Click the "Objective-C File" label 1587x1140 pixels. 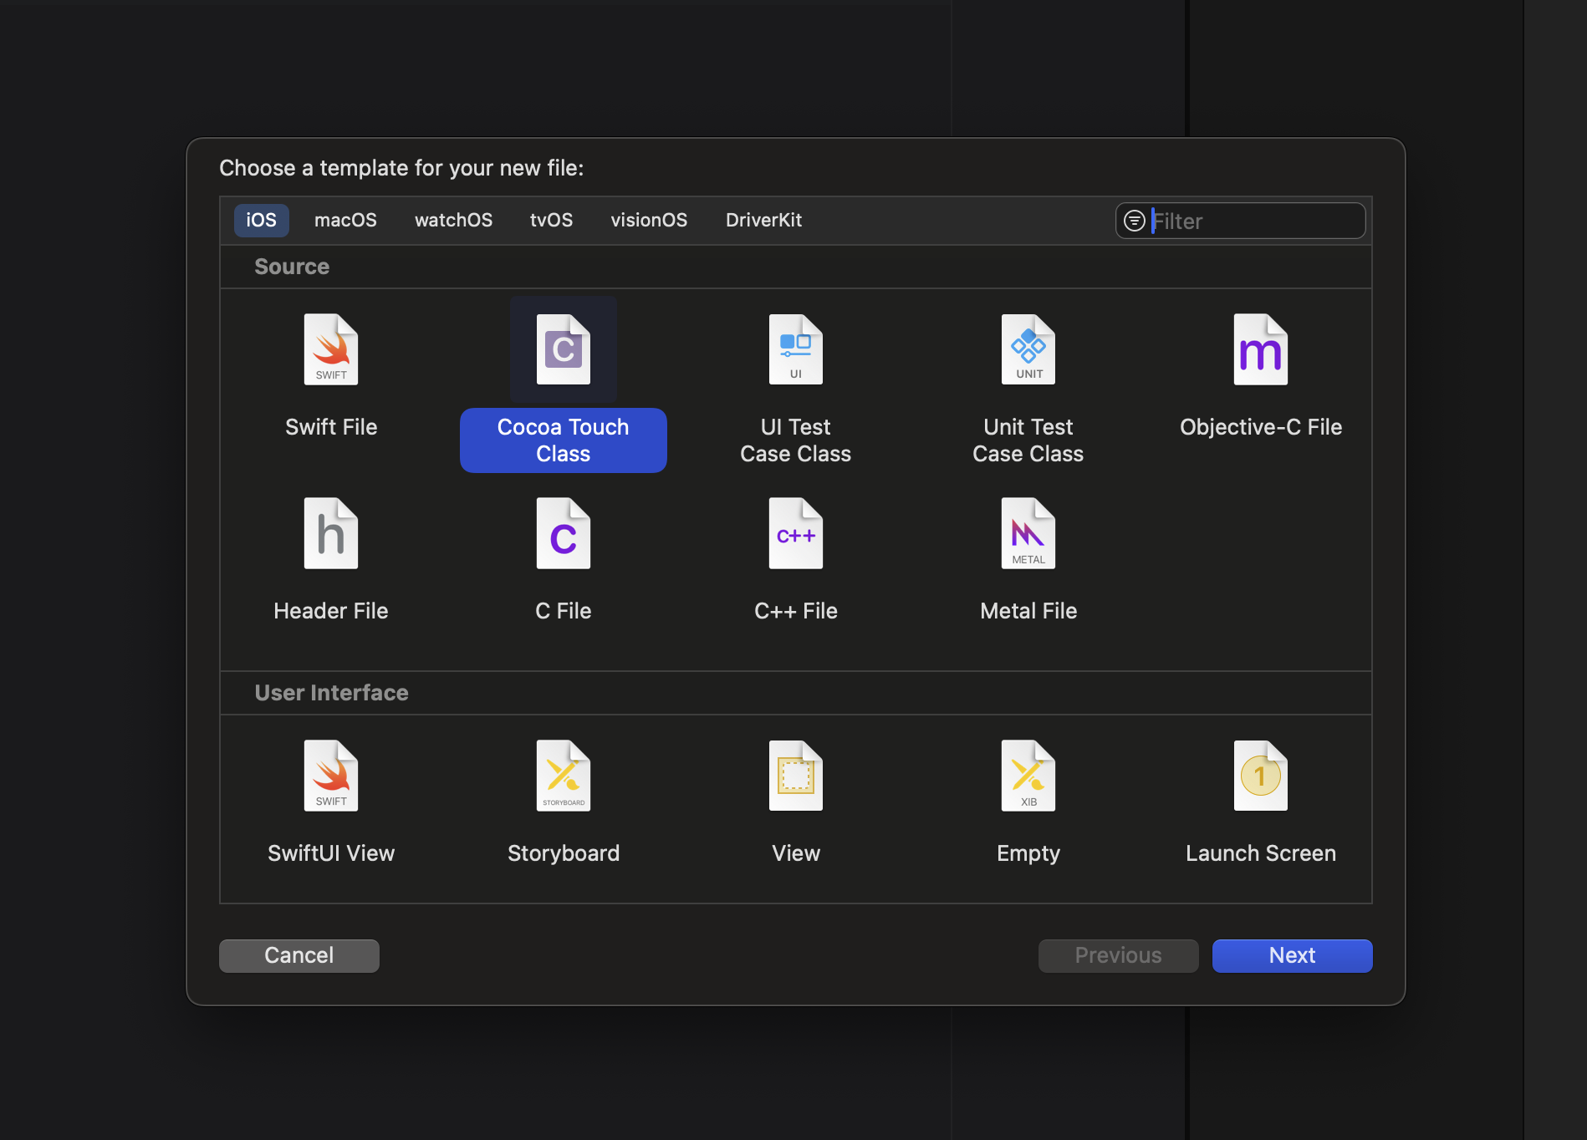pyautogui.click(x=1261, y=427)
